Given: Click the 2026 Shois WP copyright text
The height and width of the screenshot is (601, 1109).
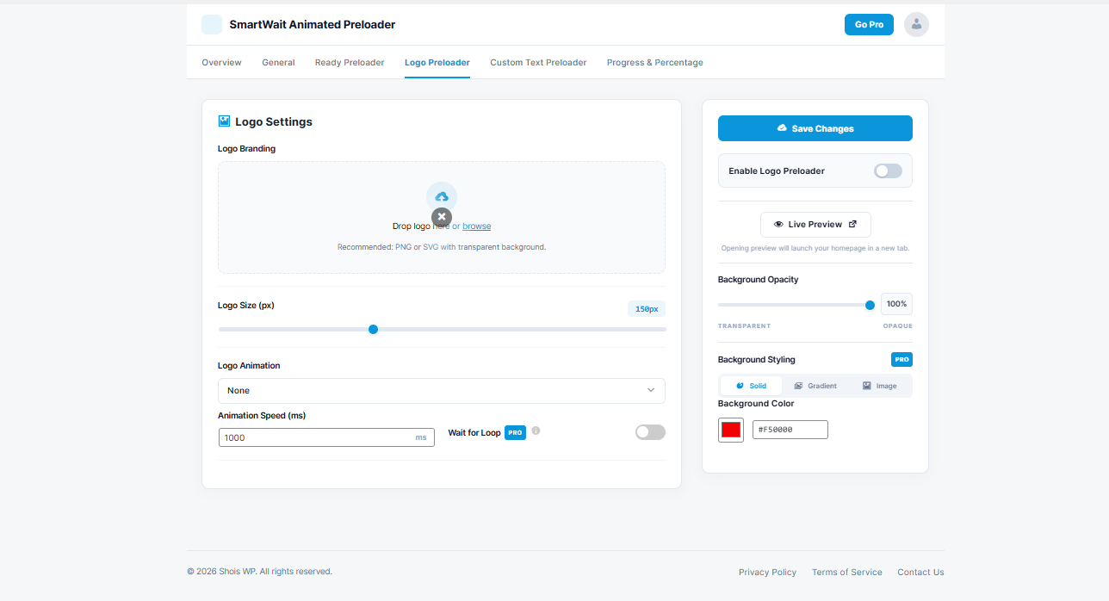Looking at the screenshot, I should [x=259, y=572].
